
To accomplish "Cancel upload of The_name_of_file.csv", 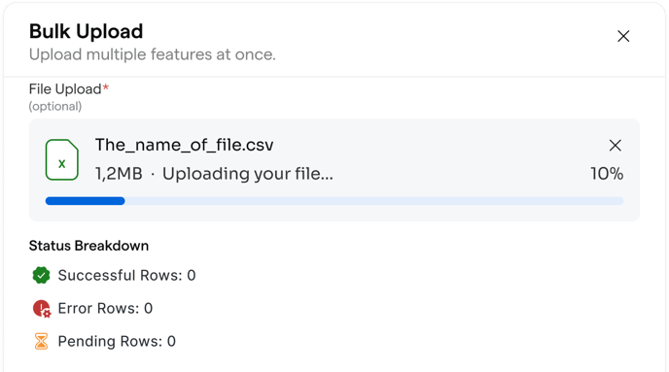I will [x=615, y=146].
